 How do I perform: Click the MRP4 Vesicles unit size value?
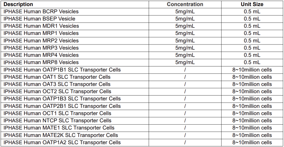[x=252, y=55]
